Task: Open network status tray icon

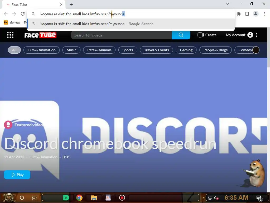Action: (x=210, y=198)
